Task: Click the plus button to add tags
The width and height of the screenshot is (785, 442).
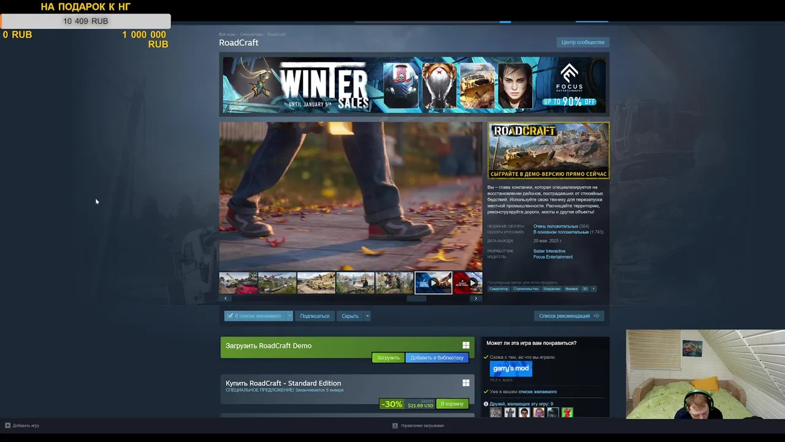Action: click(593, 289)
